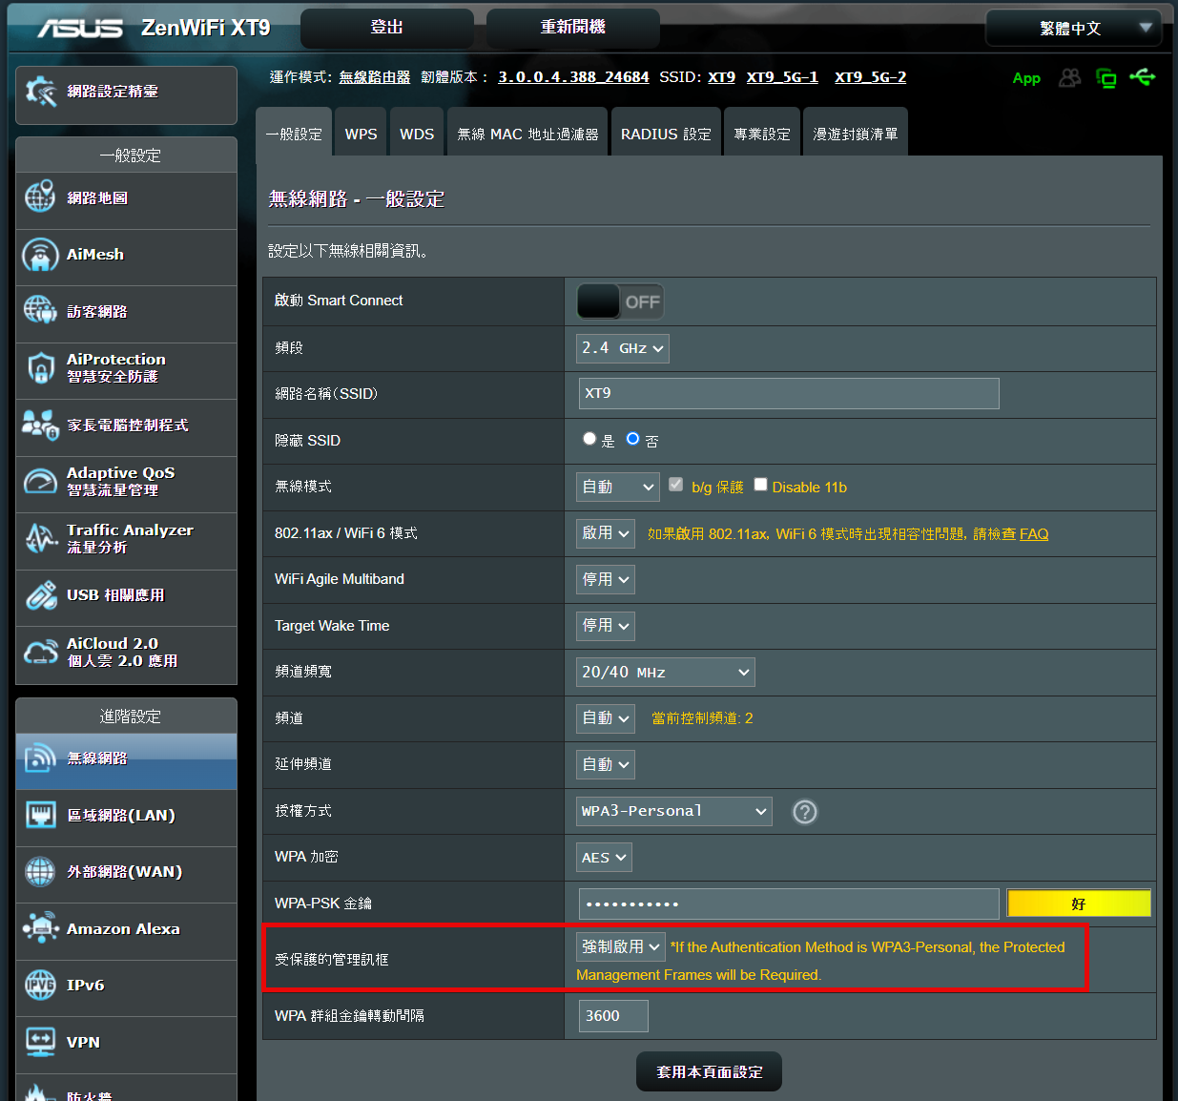Switch to the RADIUS 設定 tab
Screen dimensions: 1178x1101
(x=666, y=135)
